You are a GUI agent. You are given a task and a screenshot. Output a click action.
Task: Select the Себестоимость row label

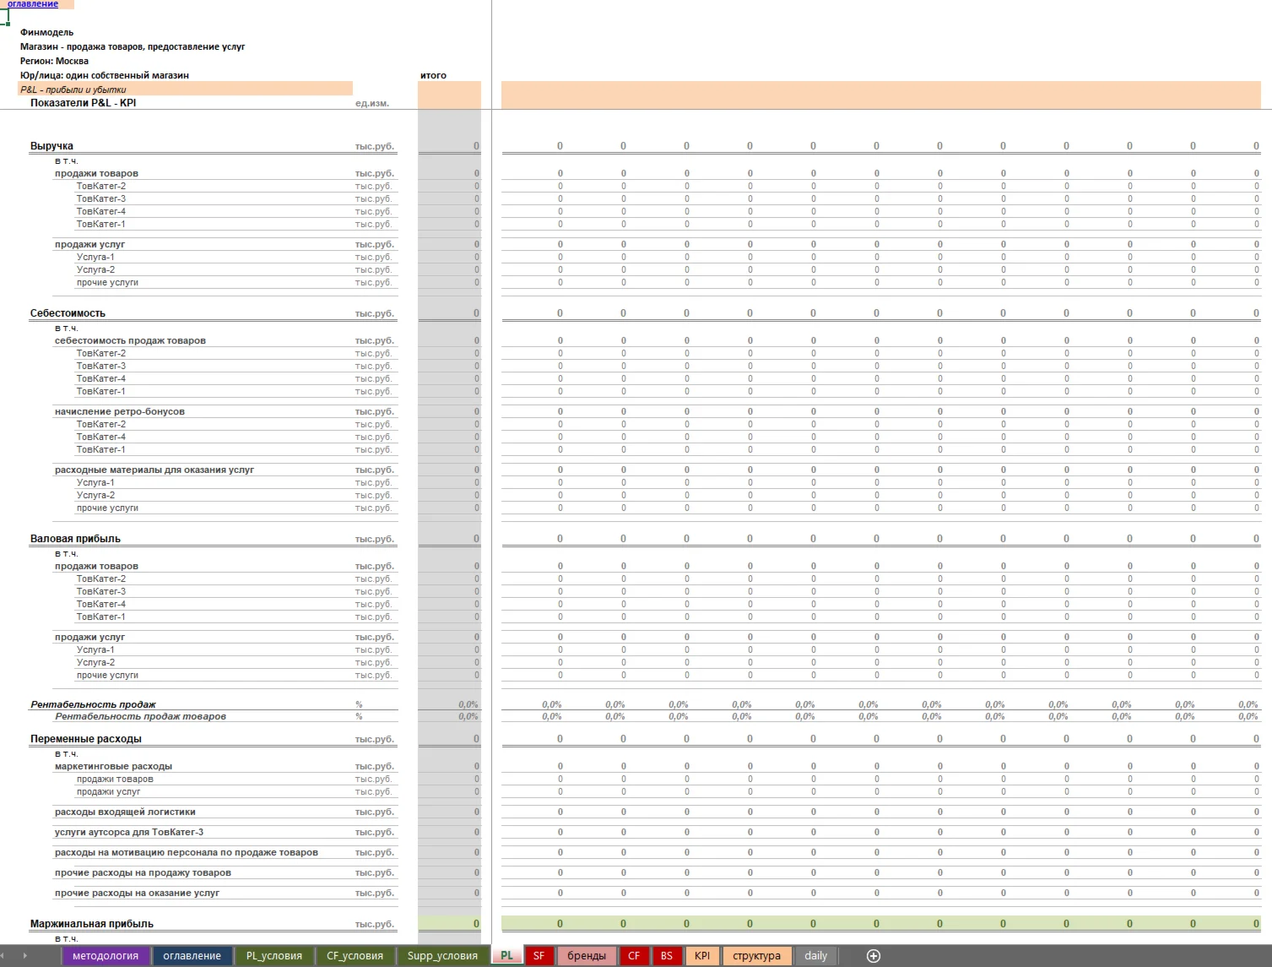click(68, 313)
